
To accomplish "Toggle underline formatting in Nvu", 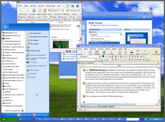I will (121, 57).
